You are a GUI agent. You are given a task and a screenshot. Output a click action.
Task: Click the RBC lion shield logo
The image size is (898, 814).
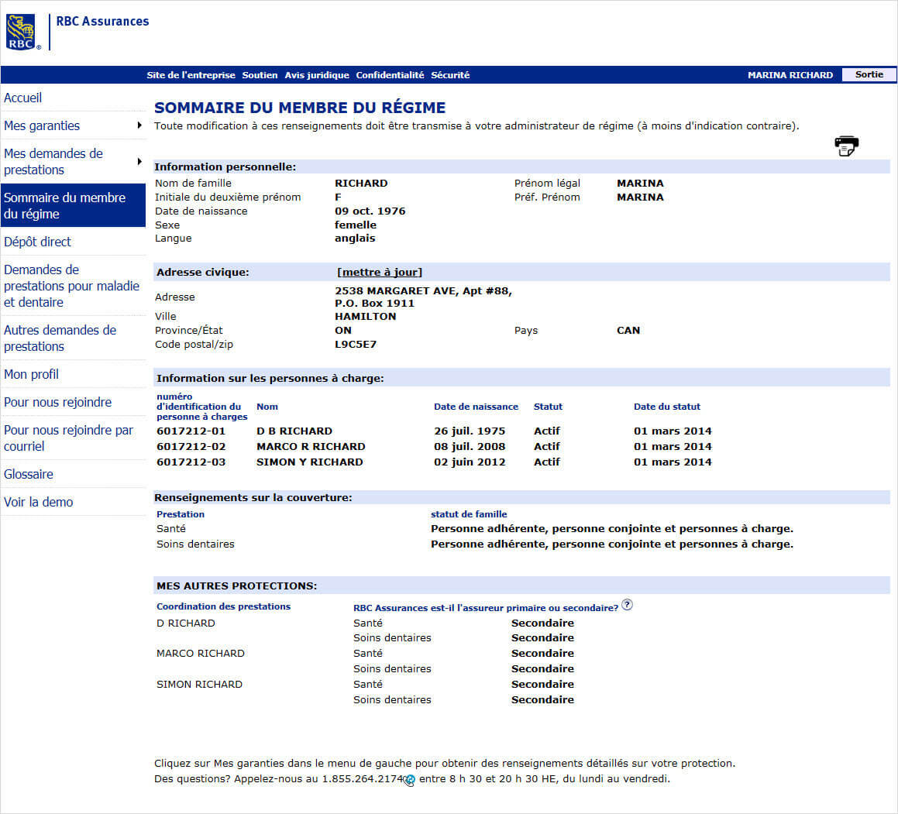21,32
